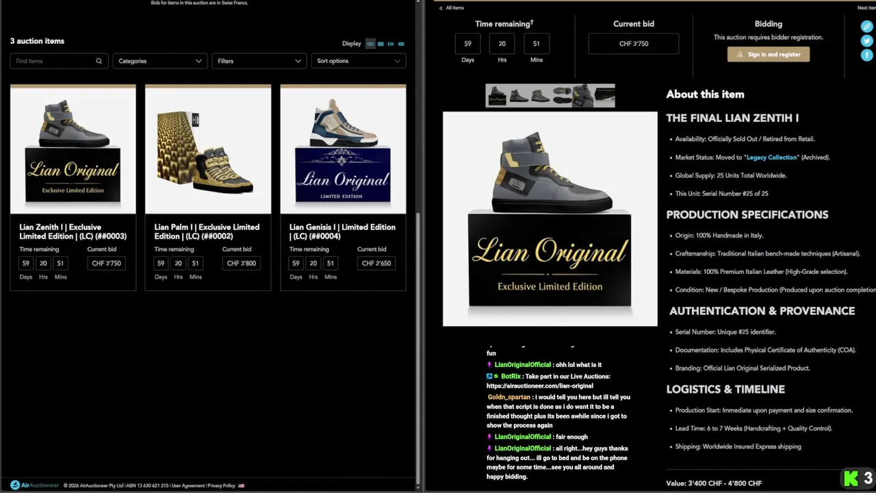Select the fourth Display layout icon
The width and height of the screenshot is (876, 493).
coord(401,44)
